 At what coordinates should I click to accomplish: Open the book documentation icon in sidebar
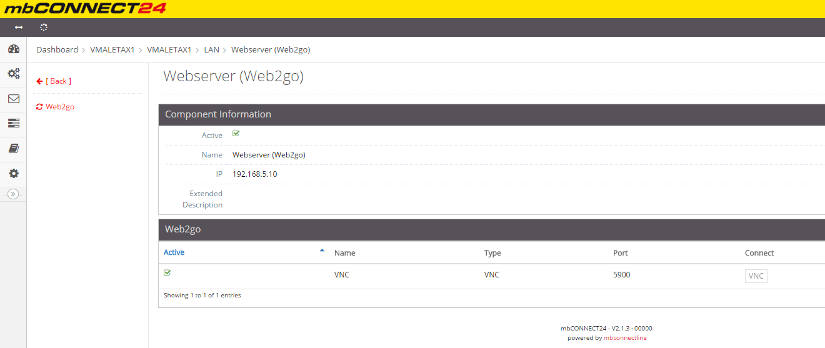click(x=13, y=149)
